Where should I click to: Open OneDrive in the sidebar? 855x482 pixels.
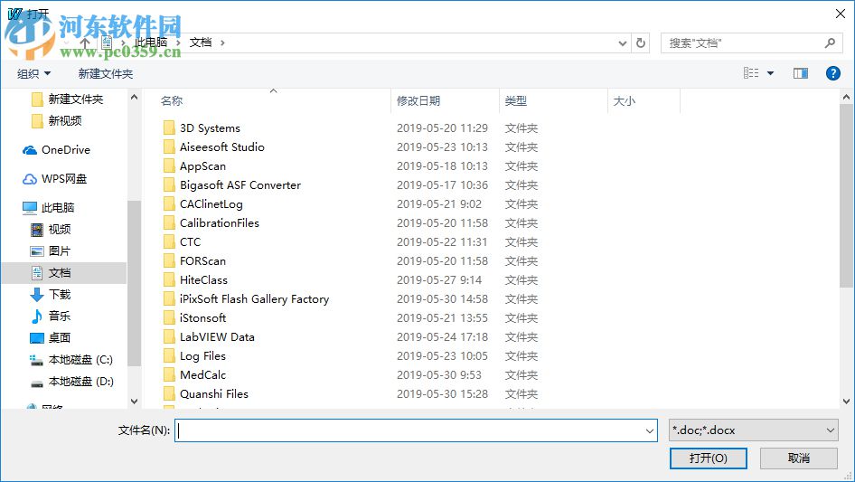(56, 149)
